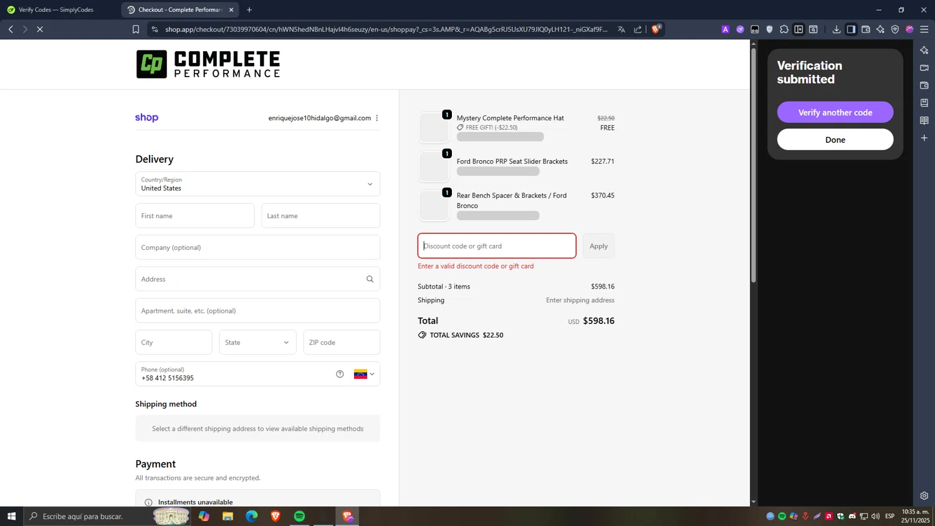
Task: Click the share page icon in address bar
Action: pyautogui.click(x=638, y=29)
